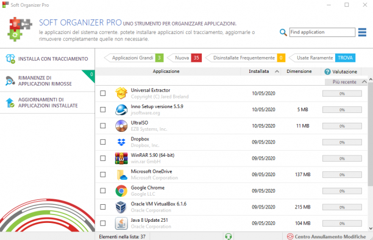Click the Microsoft OneDrive icon
Image resolution: width=373 pixels, height=240 pixels.
[x=122, y=174]
